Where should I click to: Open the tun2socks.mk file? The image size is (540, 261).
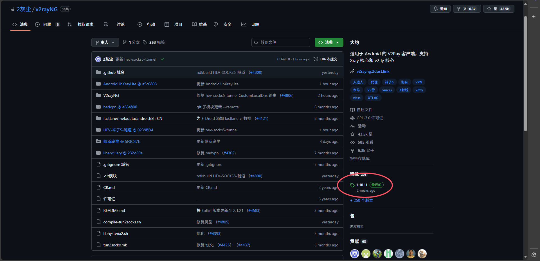[115, 245]
